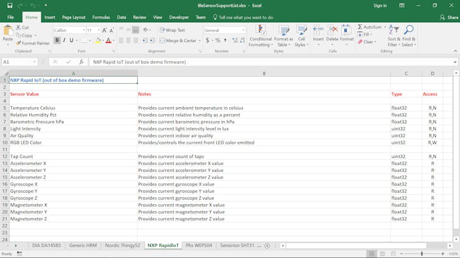This screenshot has width=460, height=258.
Task: Click the Clear eraser icon
Action: pos(361,42)
